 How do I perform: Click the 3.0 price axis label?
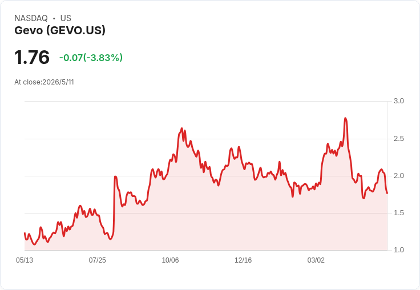398,101
